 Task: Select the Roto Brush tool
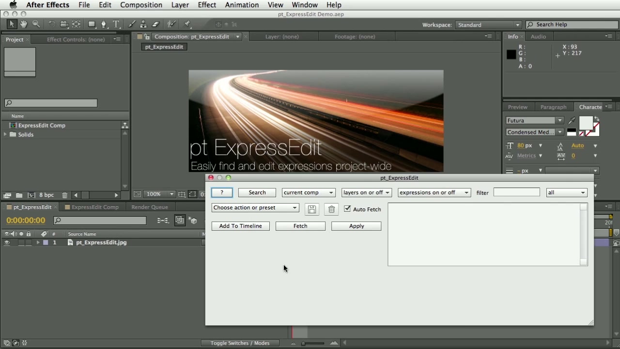pos(171,24)
